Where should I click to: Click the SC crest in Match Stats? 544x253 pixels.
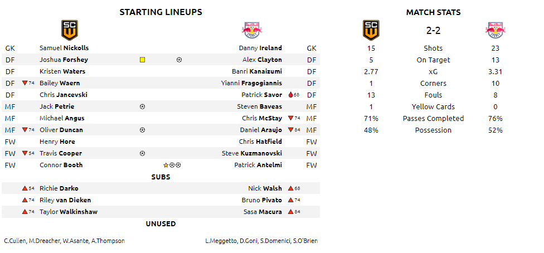tap(371, 30)
